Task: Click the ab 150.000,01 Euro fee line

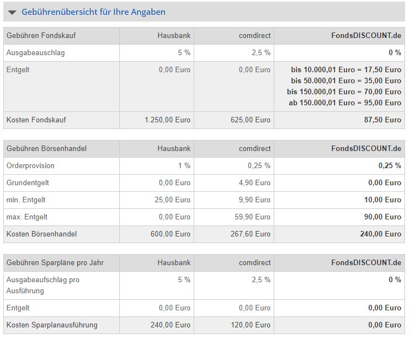Action: [345, 103]
